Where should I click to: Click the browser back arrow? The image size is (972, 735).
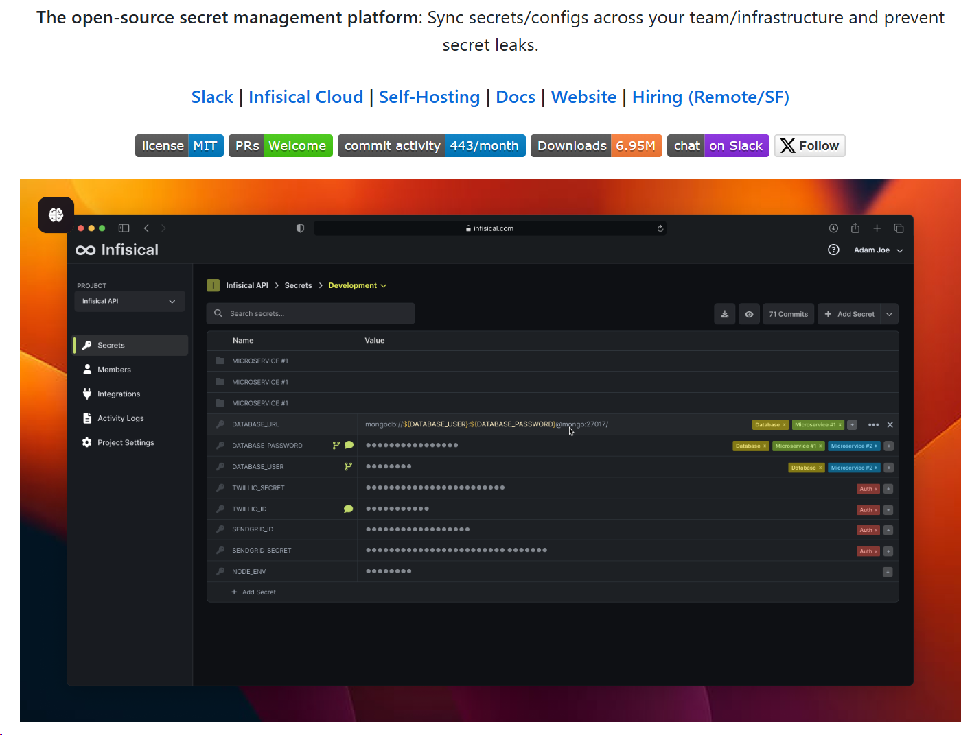point(146,228)
